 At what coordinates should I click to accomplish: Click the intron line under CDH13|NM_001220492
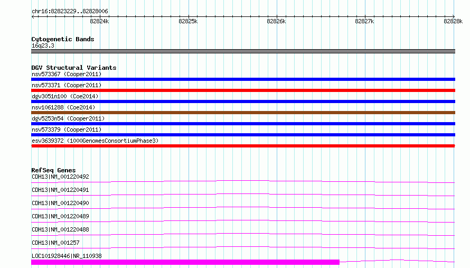point(243,181)
